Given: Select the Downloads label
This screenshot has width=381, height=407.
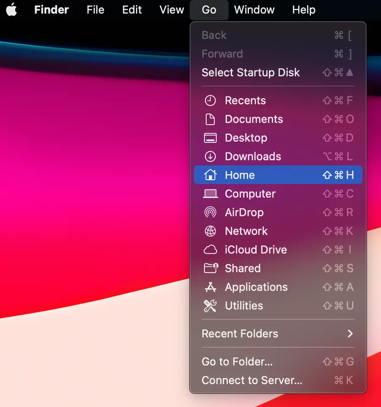Looking at the screenshot, I should [x=253, y=156].
